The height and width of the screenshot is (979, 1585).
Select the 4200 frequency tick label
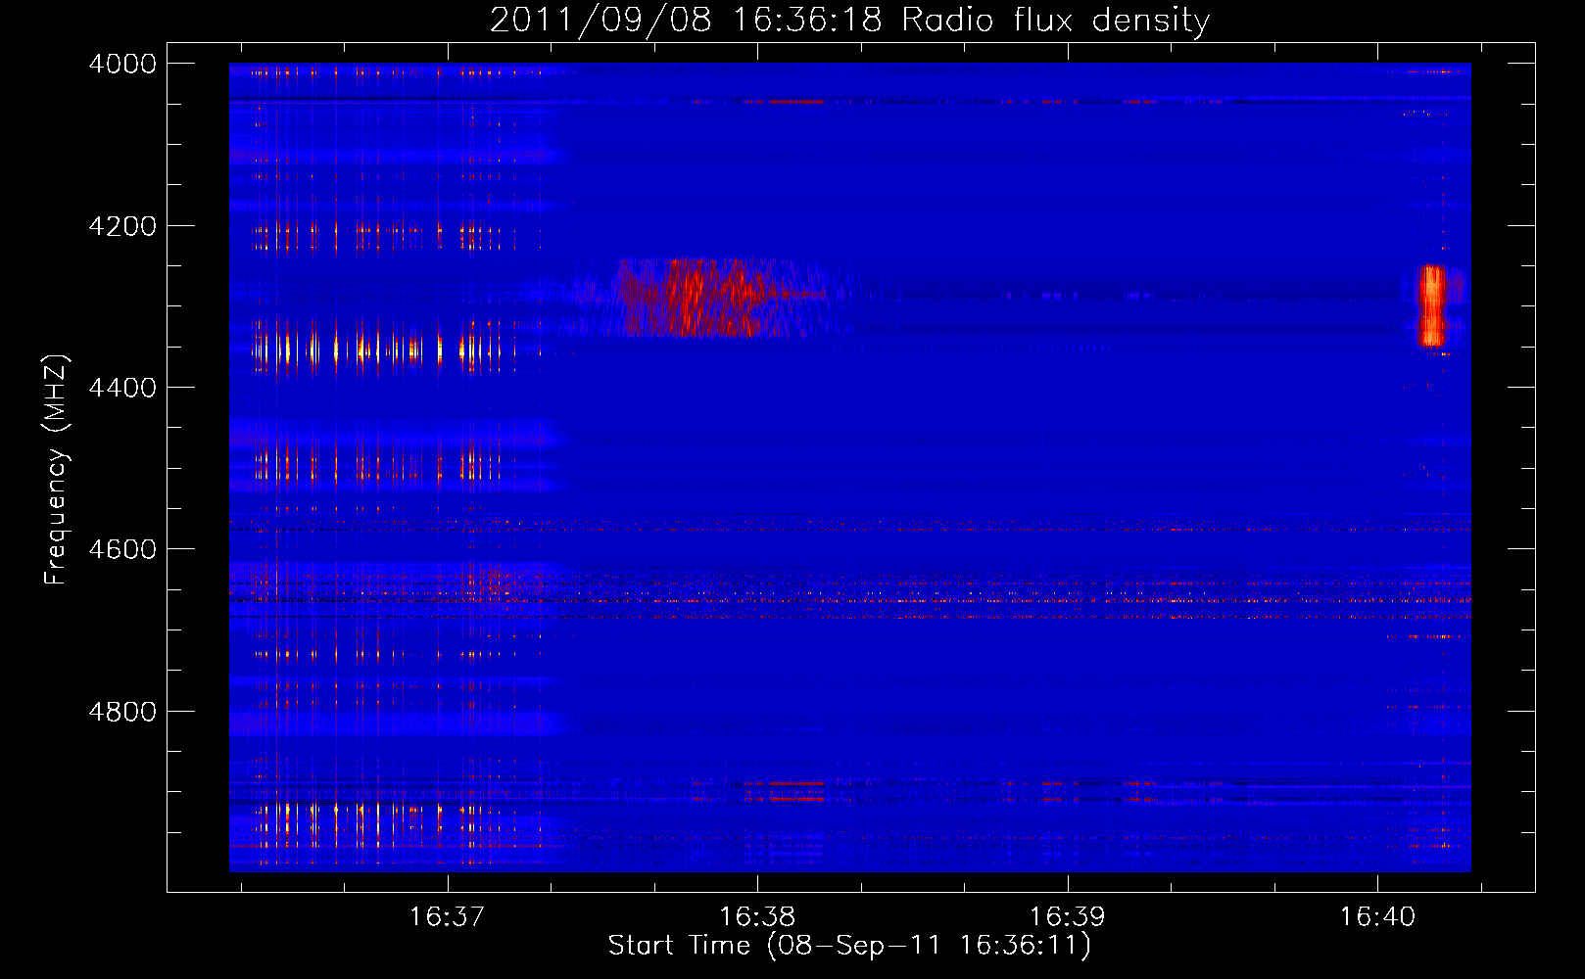point(122,226)
